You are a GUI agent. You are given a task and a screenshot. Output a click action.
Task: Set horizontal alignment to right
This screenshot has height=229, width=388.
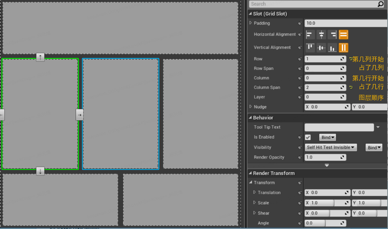tap(332, 34)
